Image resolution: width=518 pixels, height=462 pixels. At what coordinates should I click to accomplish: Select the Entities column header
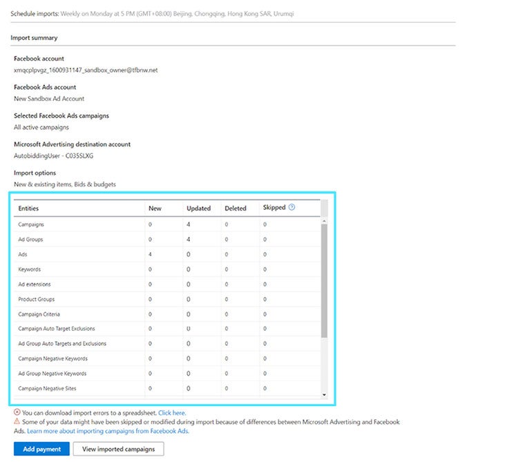tap(28, 209)
